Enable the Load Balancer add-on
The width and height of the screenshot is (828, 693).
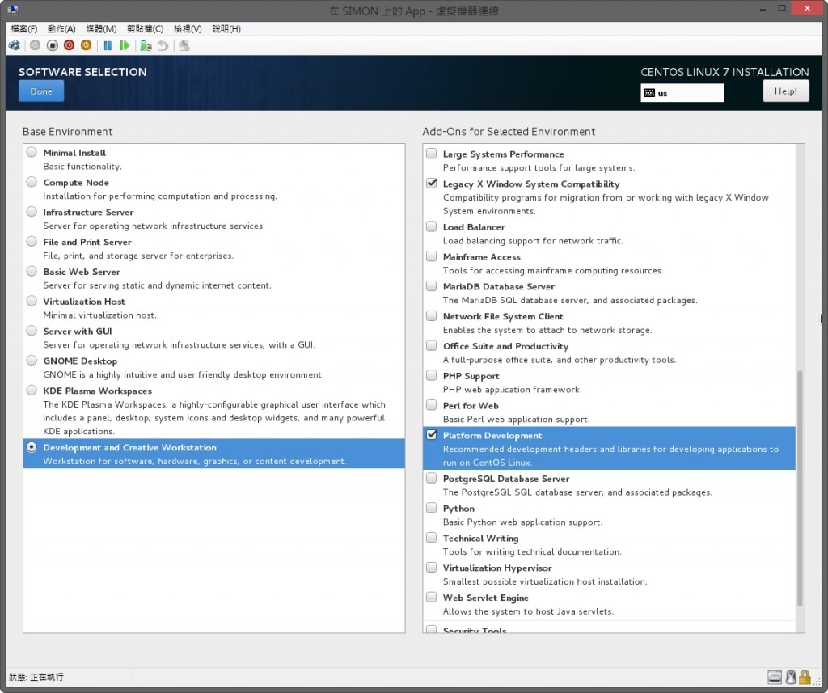coord(432,226)
